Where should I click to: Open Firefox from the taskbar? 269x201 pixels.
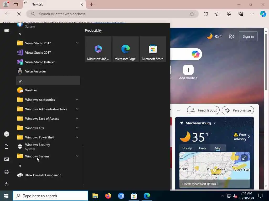coord(108,196)
